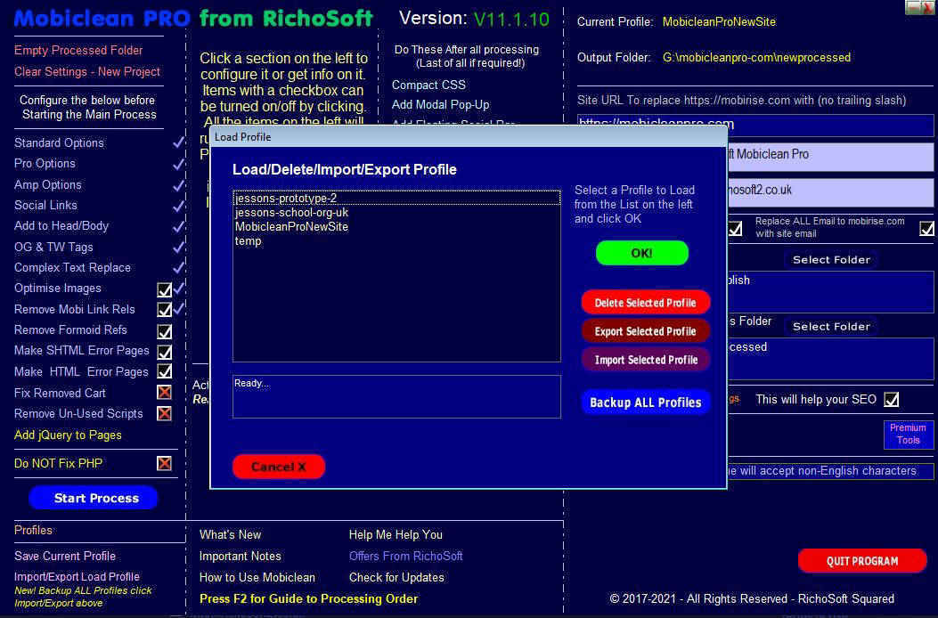Image resolution: width=938 pixels, height=618 pixels.
Task: Open Social Links section
Action: click(x=46, y=205)
